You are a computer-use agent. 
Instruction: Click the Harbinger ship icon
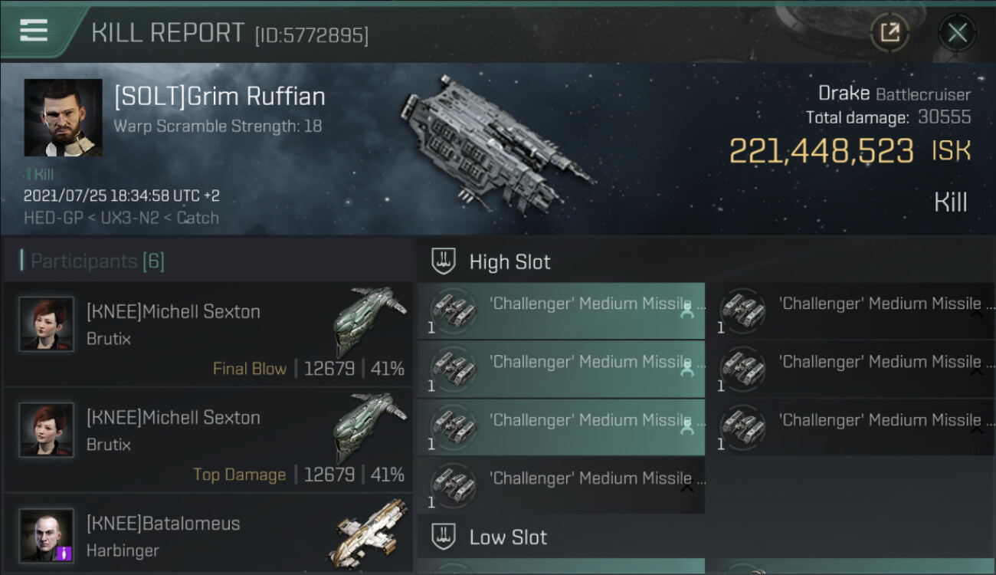pos(371,534)
